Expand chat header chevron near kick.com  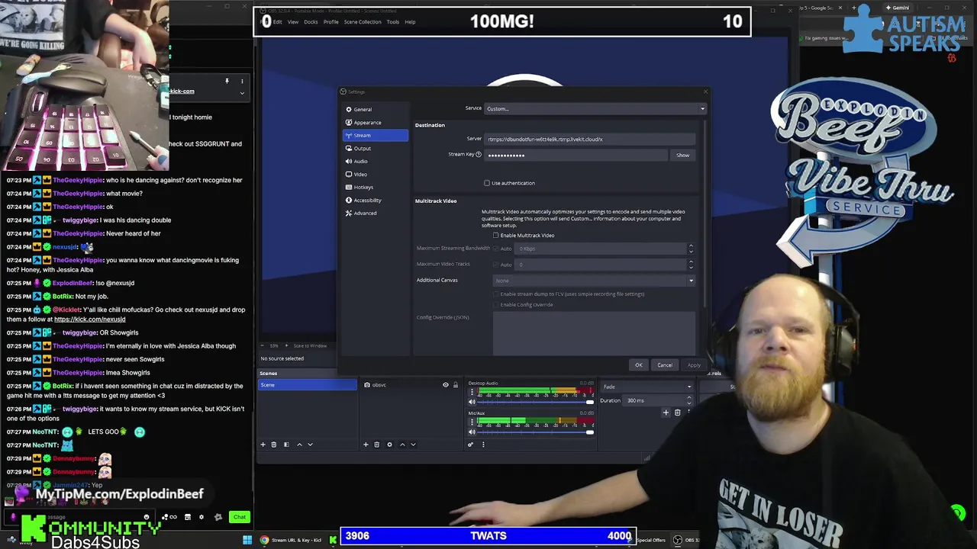pyautogui.click(x=242, y=93)
